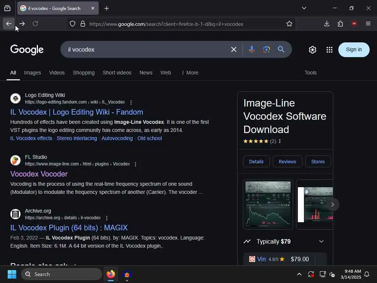
Task: Open the taskbar notification bell
Action: point(367,274)
